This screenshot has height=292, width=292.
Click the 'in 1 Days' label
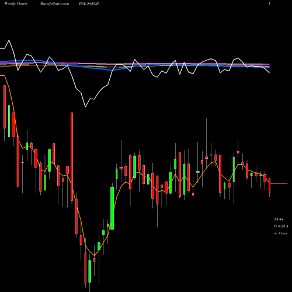280,233
